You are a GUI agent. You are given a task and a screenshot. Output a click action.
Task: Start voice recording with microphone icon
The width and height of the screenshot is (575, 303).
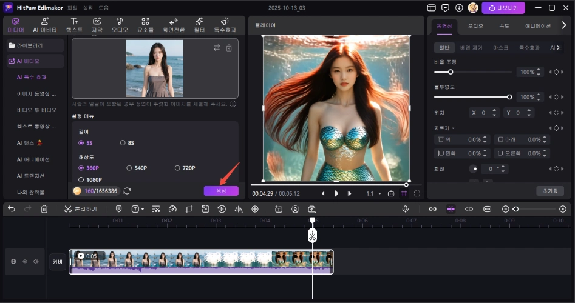(x=405, y=209)
